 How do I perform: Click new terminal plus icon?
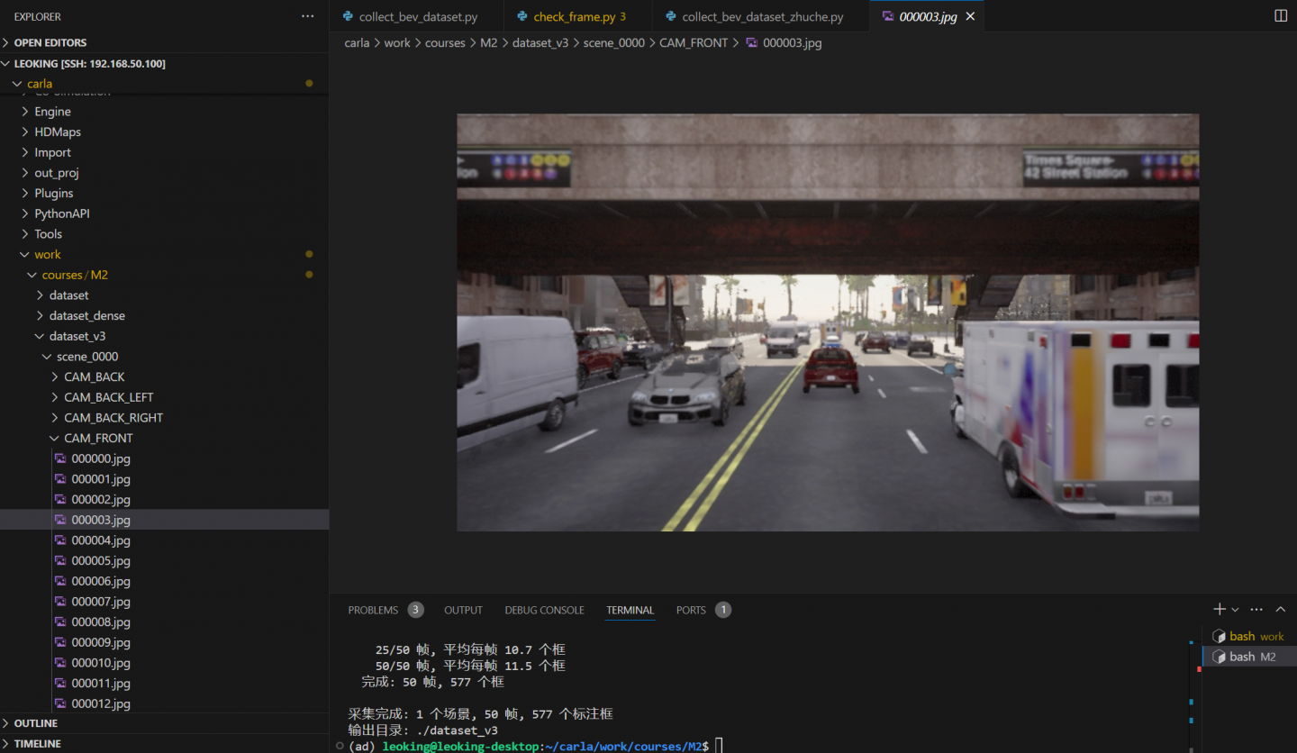(x=1220, y=610)
